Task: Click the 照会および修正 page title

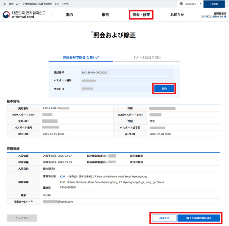Action: click(115, 35)
